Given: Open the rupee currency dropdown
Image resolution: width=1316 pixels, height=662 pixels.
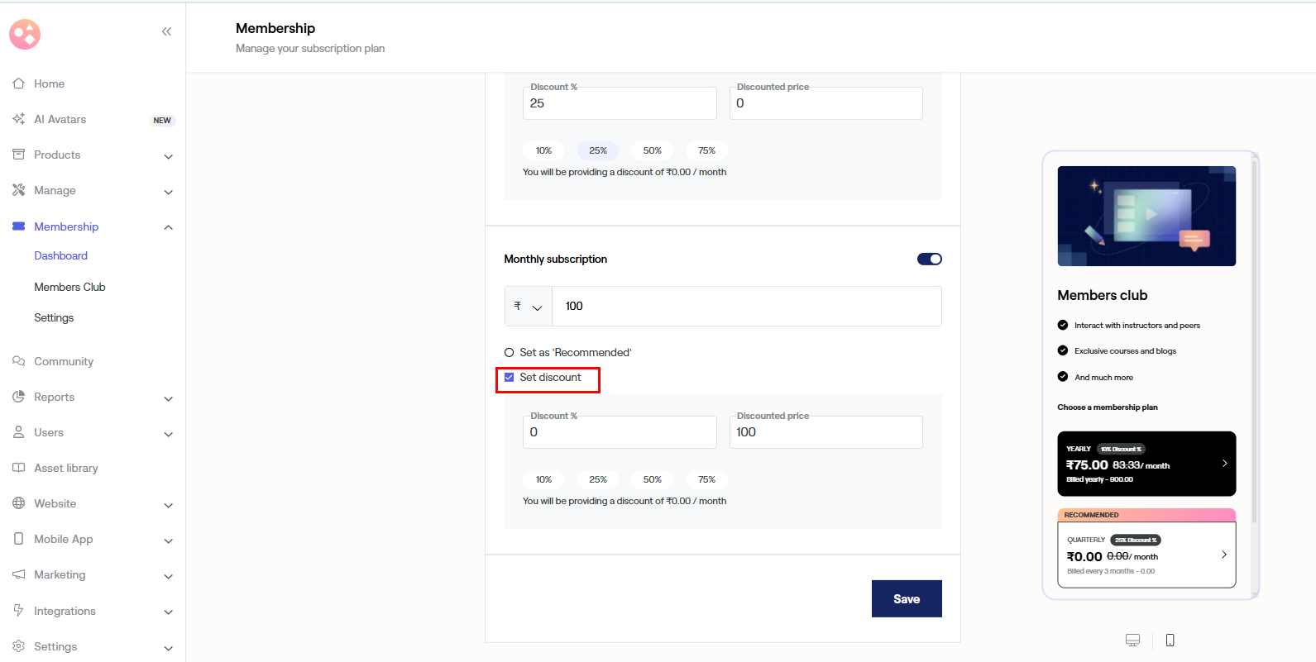Looking at the screenshot, I should [528, 307].
